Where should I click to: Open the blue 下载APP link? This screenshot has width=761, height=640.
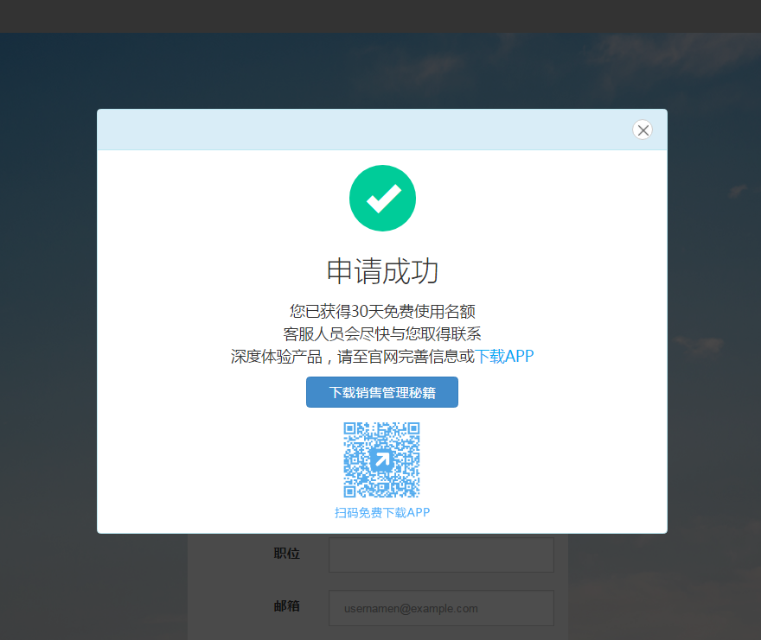coord(504,357)
